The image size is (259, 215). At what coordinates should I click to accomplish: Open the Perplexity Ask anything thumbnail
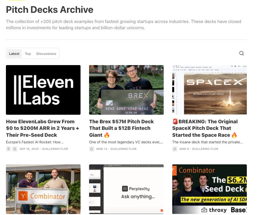(126, 189)
